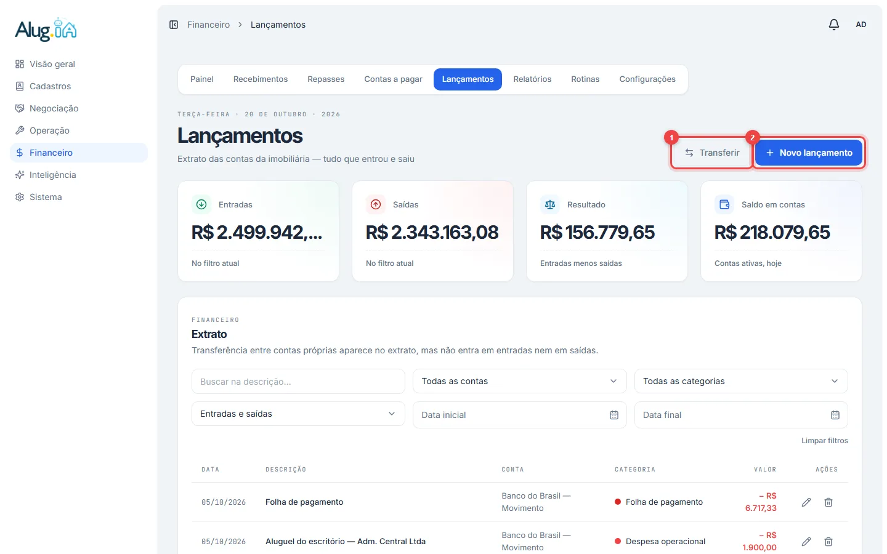Click the Entradas down-arrow icon
The height and width of the screenshot is (554, 887).
pos(201,204)
